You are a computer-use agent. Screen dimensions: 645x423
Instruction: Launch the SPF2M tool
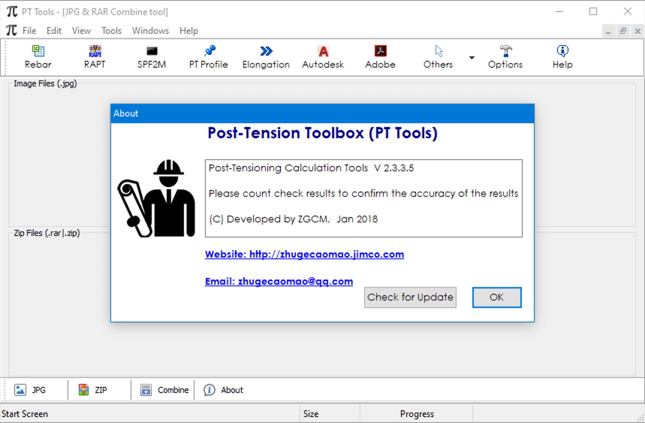(151, 56)
